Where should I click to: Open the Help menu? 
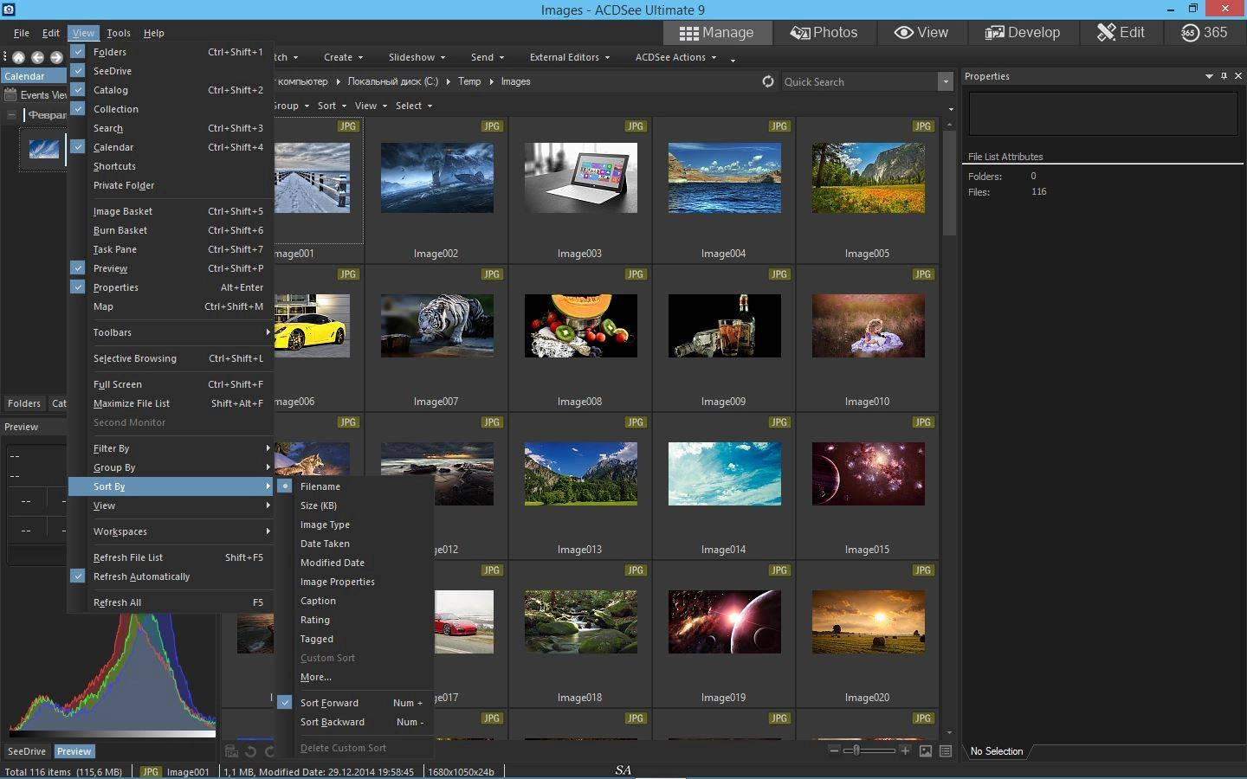(154, 33)
